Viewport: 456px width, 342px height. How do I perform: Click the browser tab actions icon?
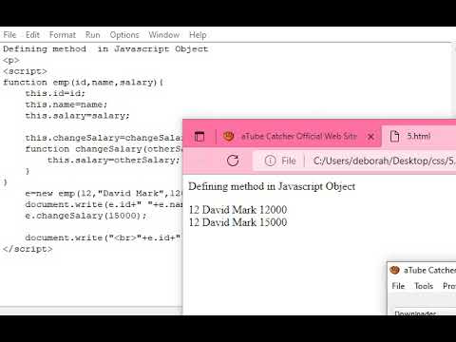tap(199, 137)
